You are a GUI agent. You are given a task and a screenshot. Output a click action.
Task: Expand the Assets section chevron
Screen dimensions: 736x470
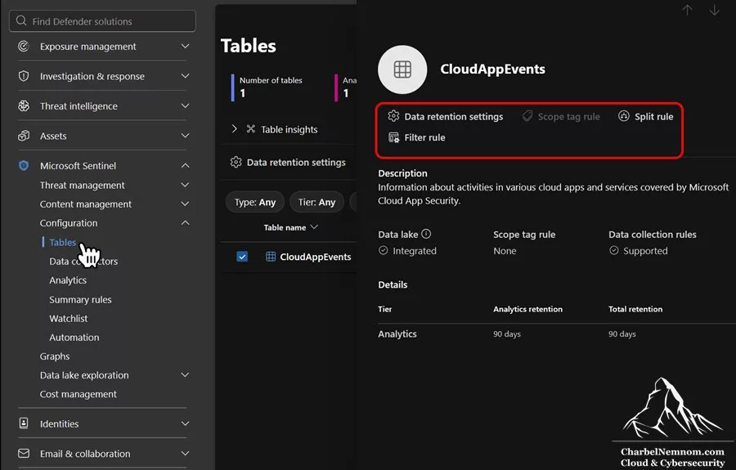point(186,136)
